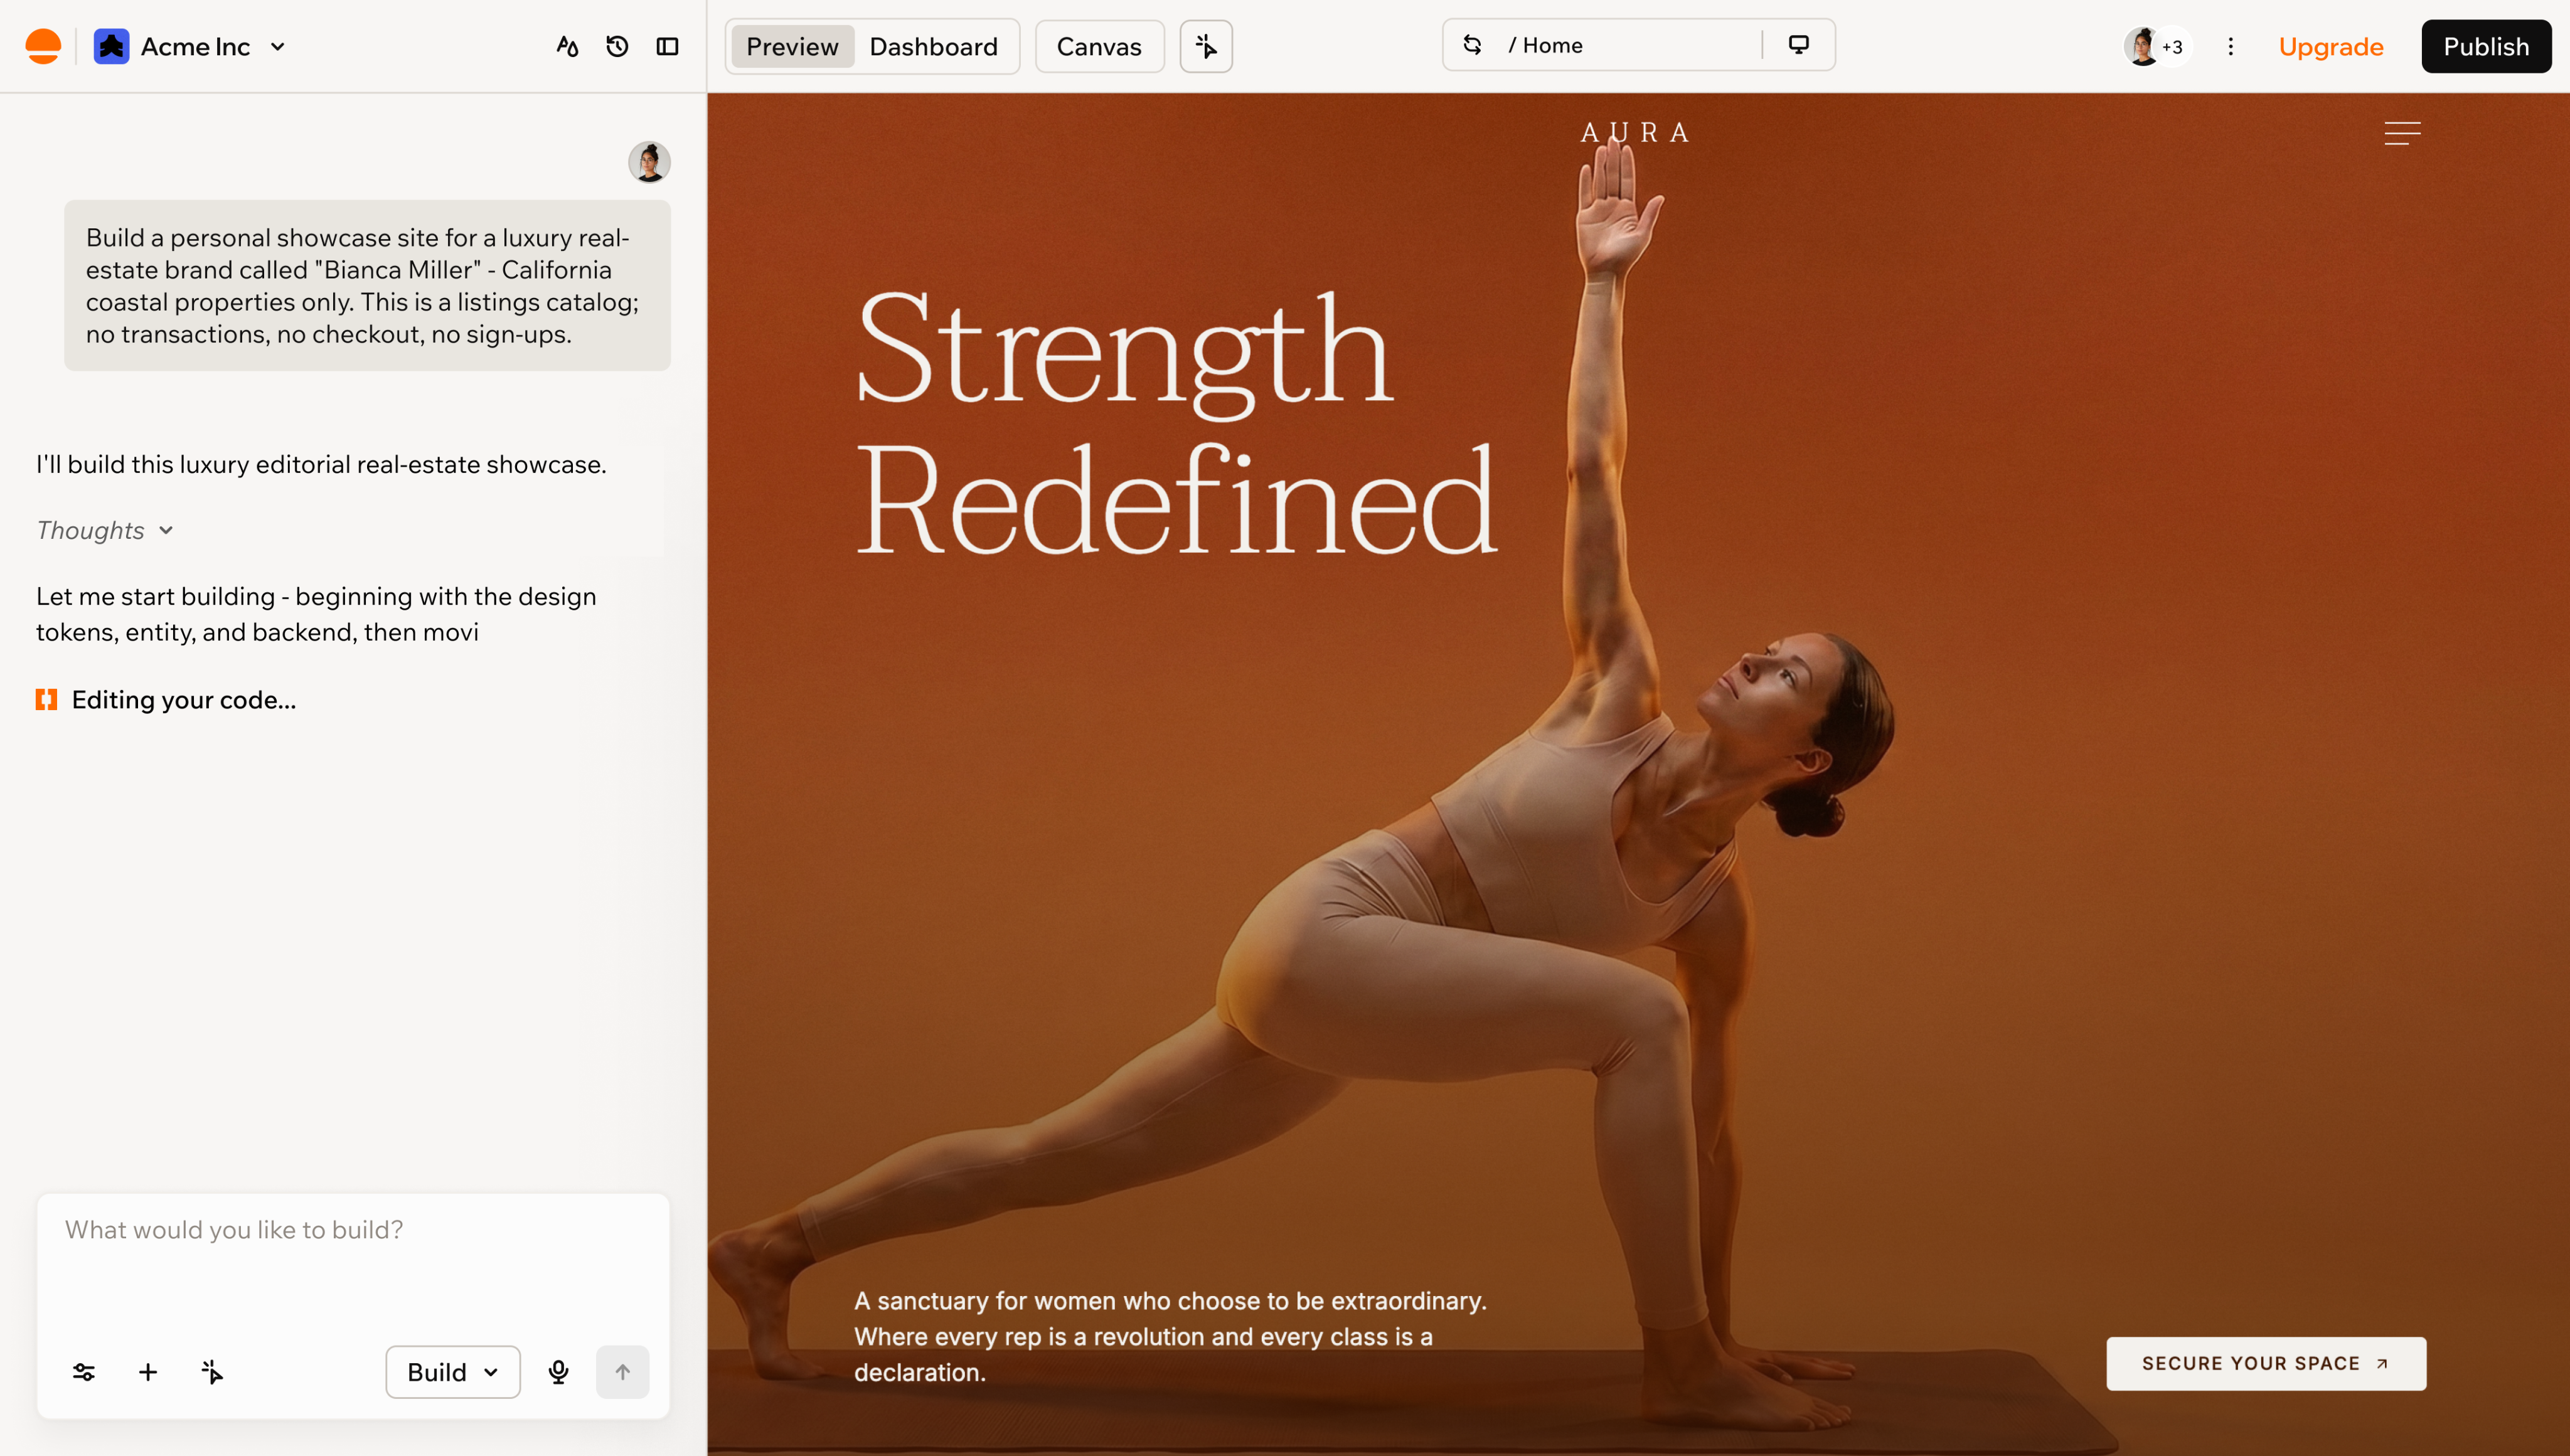Open version history clock icon
Viewport: 2570px width, 1456px height.
(x=617, y=46)
